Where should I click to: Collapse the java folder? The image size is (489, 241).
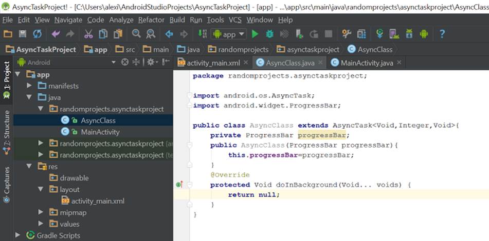click(29, 97)
